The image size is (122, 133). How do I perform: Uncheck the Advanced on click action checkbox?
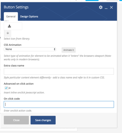tap(6, 88)
